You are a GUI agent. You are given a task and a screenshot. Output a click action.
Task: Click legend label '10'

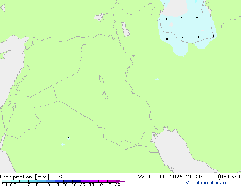tap(48, 184)
